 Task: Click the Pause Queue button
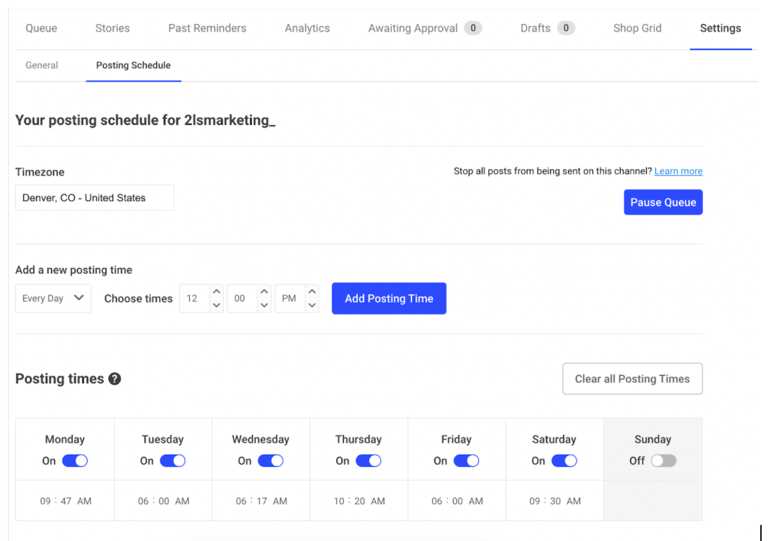[663, 202]
